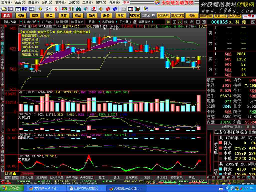
Task: Click the 日线 label with yellow triangle
Action: [10, 173]
